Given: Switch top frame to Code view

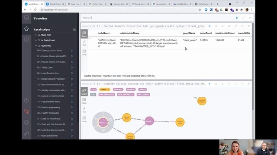Looking at the screenshot, I should (x=84, y=52).
